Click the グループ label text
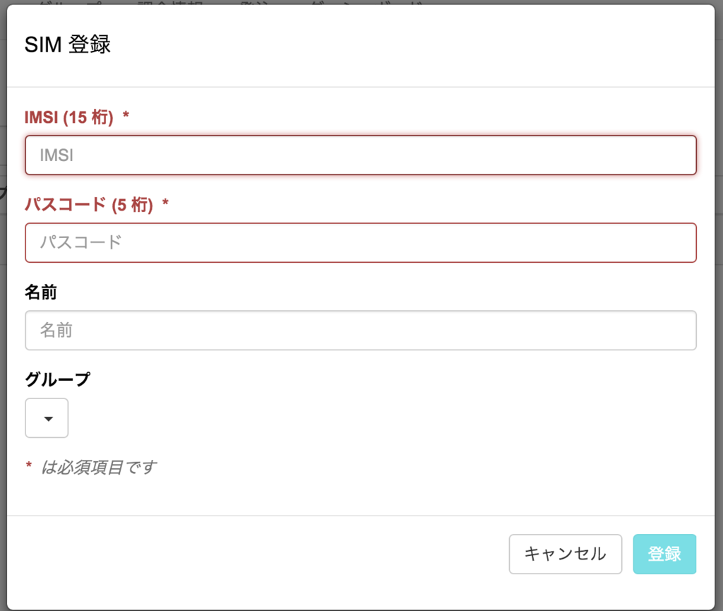 [x=57, y=380]
